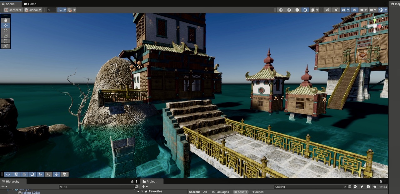400x194 pixels.
Task: Open scene effects dropdown arrow
Action: tap(348, 10)
